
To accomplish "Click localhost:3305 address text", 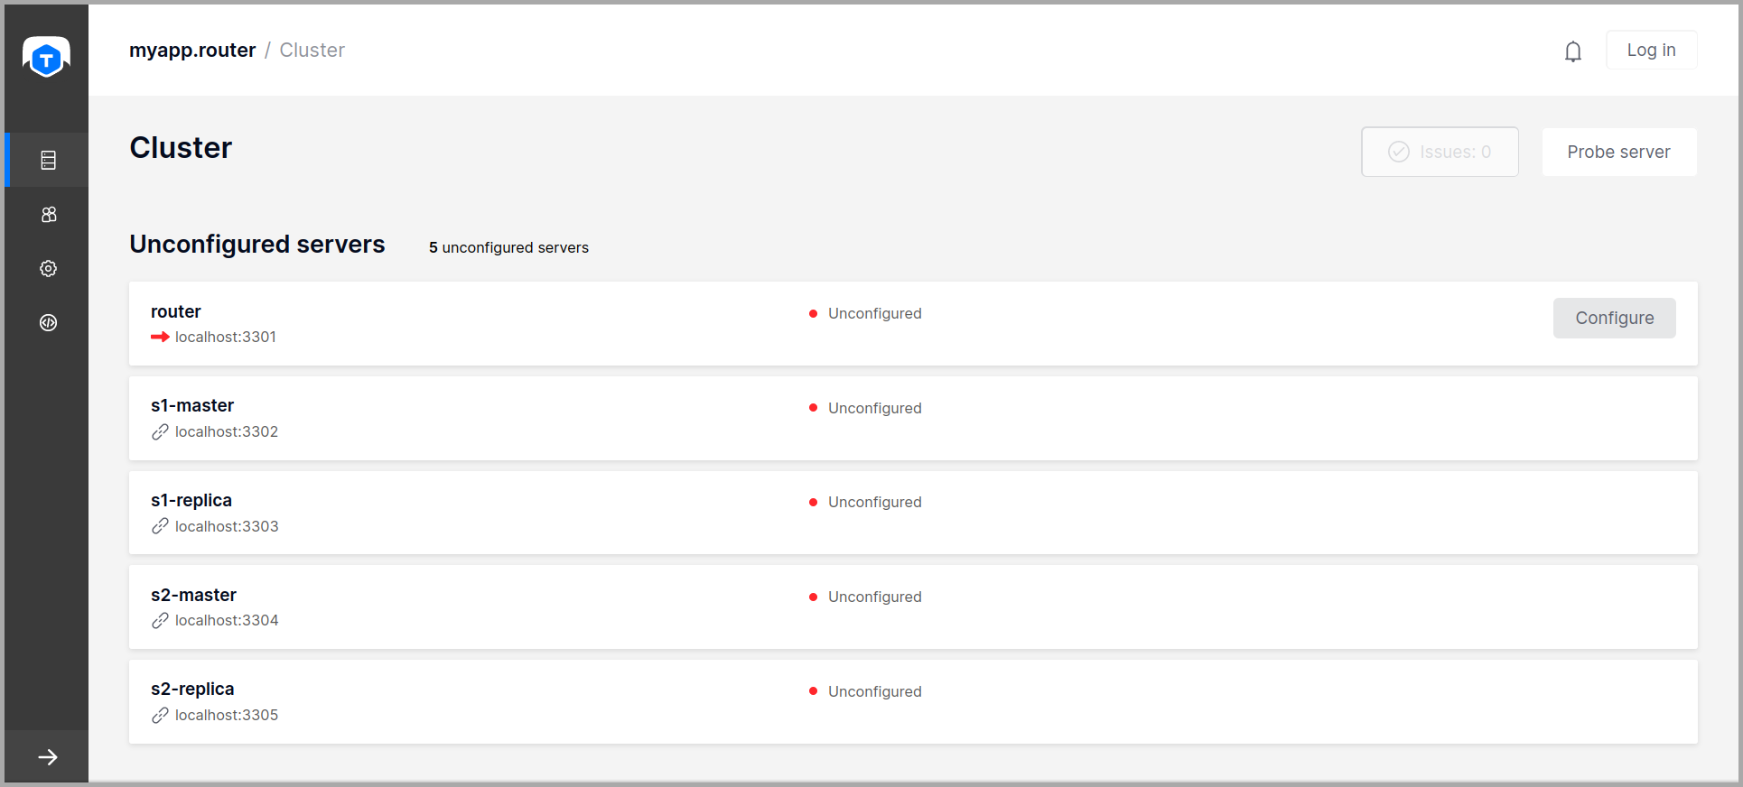I will [x=227, y=715].
